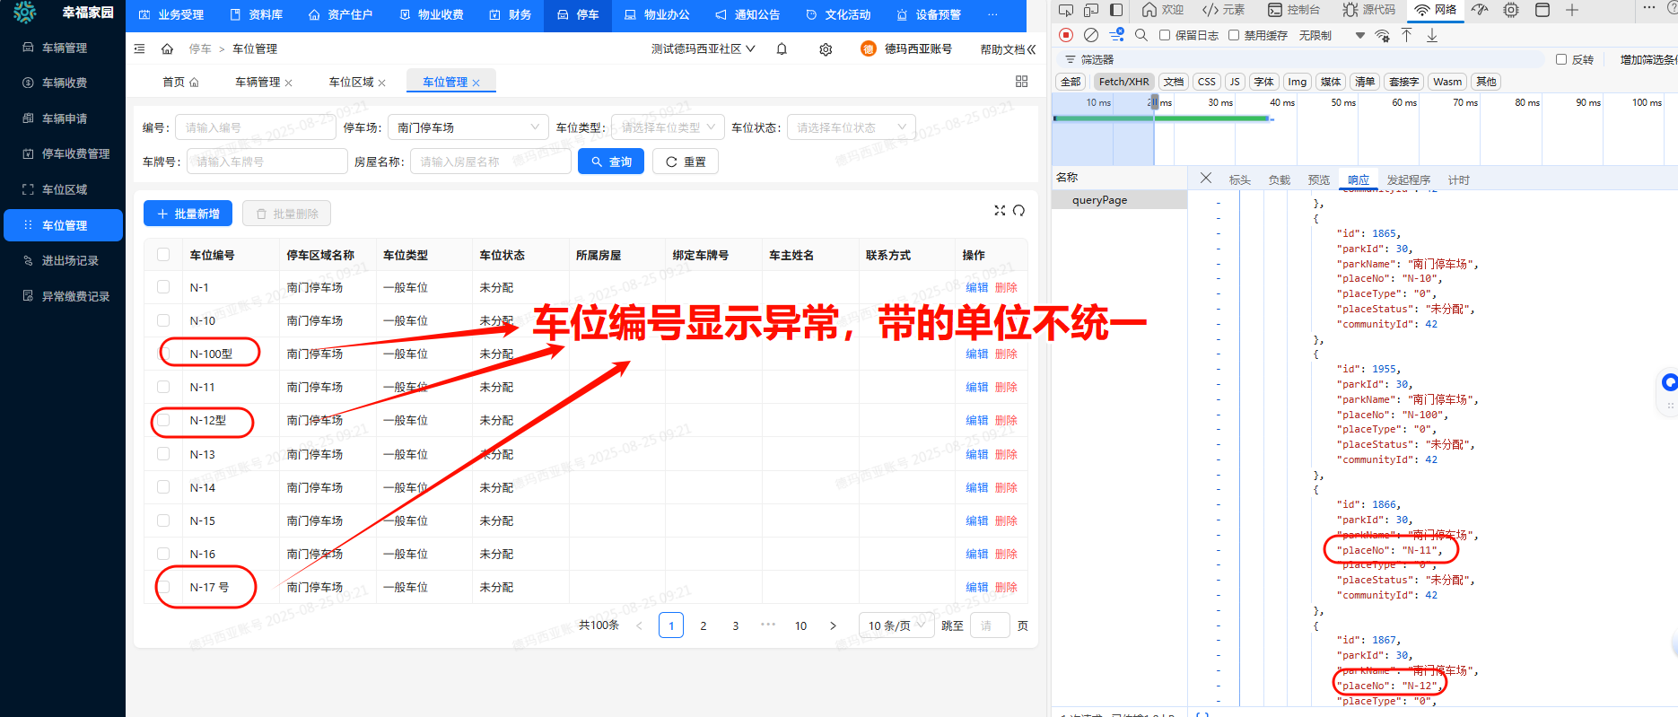Image resolution: width=1678 pixels, height=717 pixels.
Task: Click the 批量新增 button
Action: coord(188,214)
